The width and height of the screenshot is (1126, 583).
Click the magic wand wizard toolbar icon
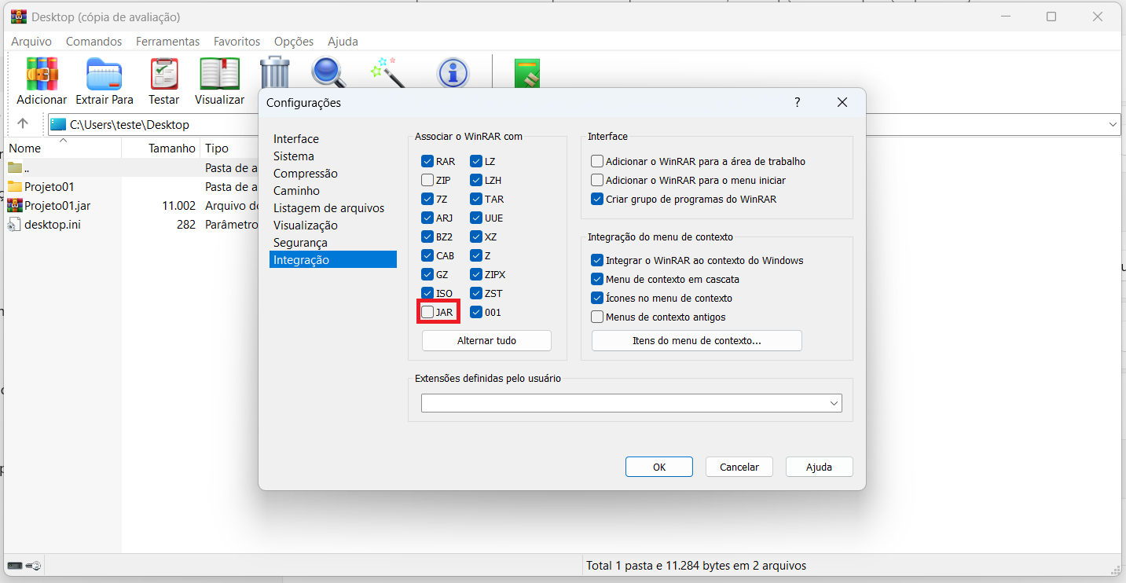point(388,72)
